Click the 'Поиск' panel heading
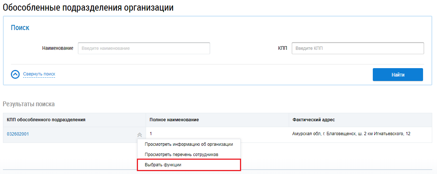The image size is (437, 174). [x=20, y=28]
